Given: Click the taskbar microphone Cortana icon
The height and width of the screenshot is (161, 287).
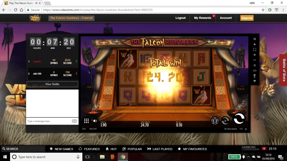Looking at the screenshot, I should tap(78, 157).
